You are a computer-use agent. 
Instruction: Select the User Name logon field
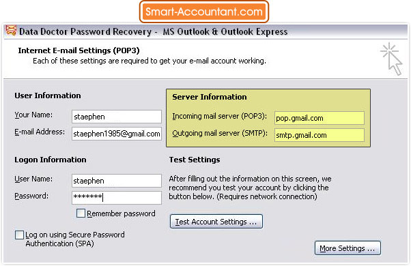tap(117, 181)
